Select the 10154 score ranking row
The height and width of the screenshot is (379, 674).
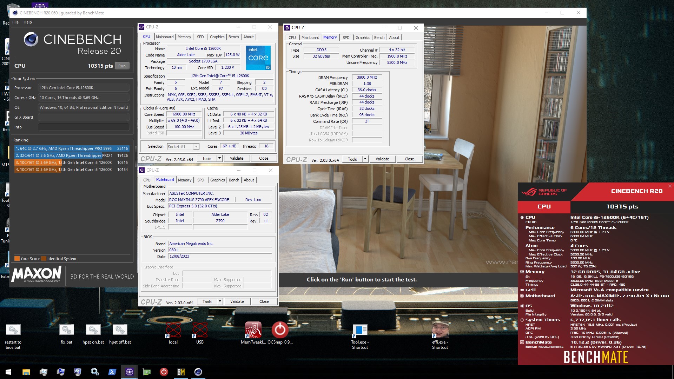pyautogui.click(x=72, y=169)
